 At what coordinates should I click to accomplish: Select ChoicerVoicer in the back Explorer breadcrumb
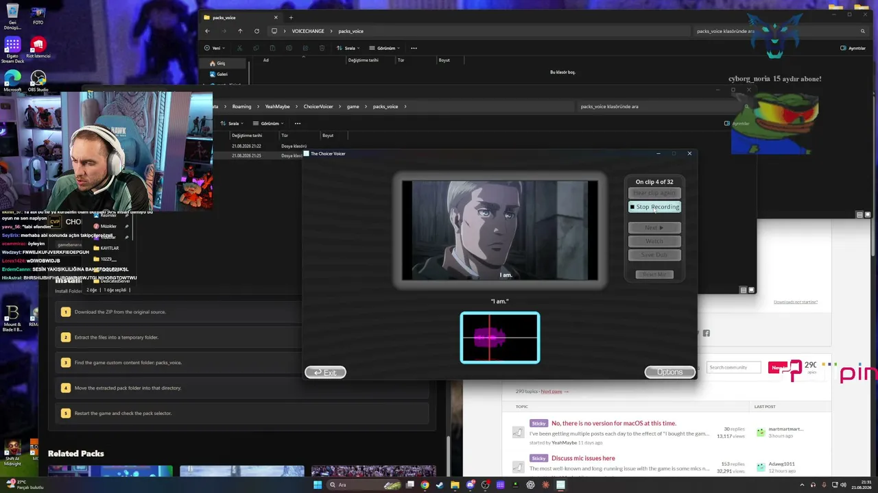click(318, 106)
